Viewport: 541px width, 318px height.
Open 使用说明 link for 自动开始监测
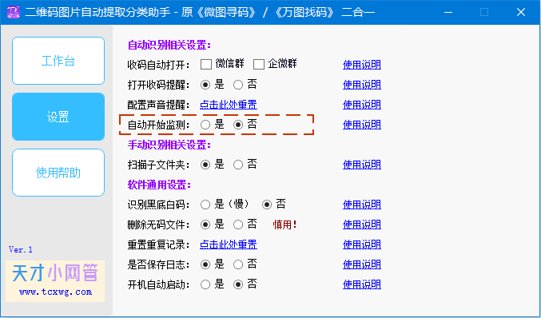point(361,125)
